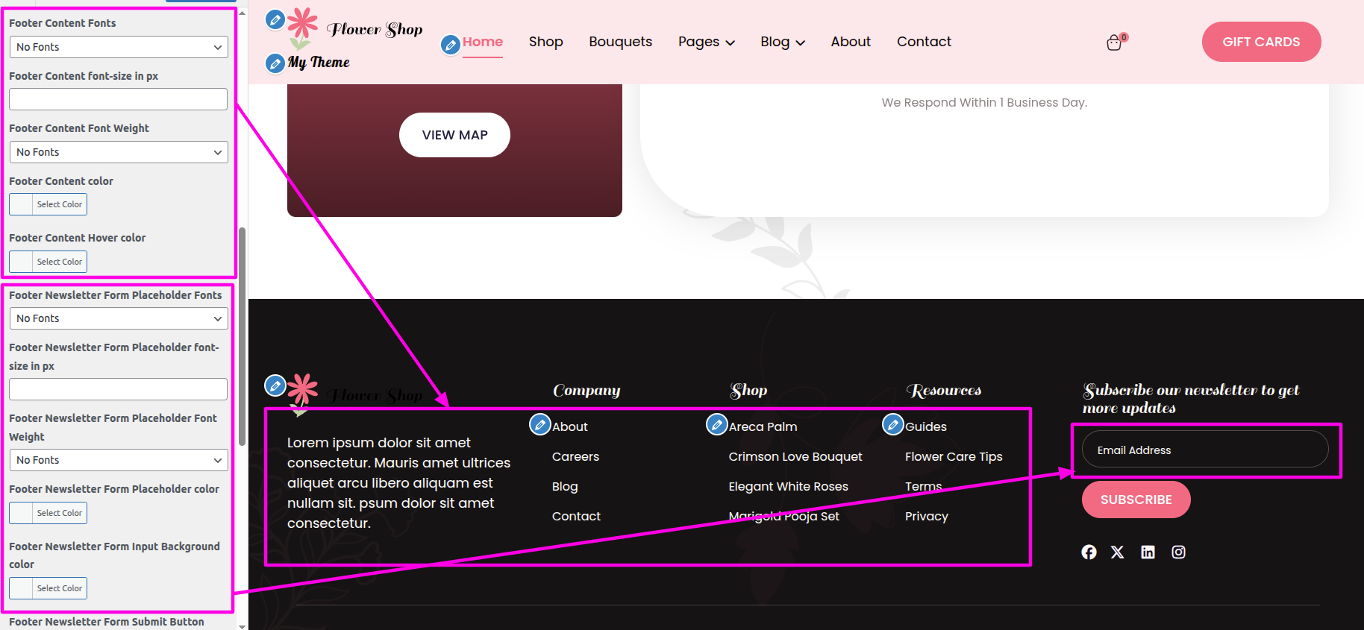Open the Footer Content Fonts dropdown
This screenshot has height=630, width=1364.
pos(119,47)
